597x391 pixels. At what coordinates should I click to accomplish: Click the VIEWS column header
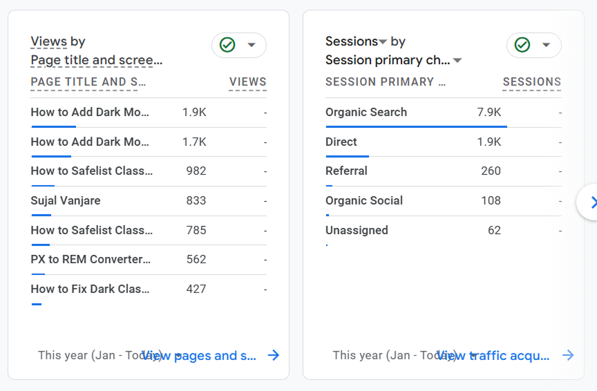coord(247,82)
